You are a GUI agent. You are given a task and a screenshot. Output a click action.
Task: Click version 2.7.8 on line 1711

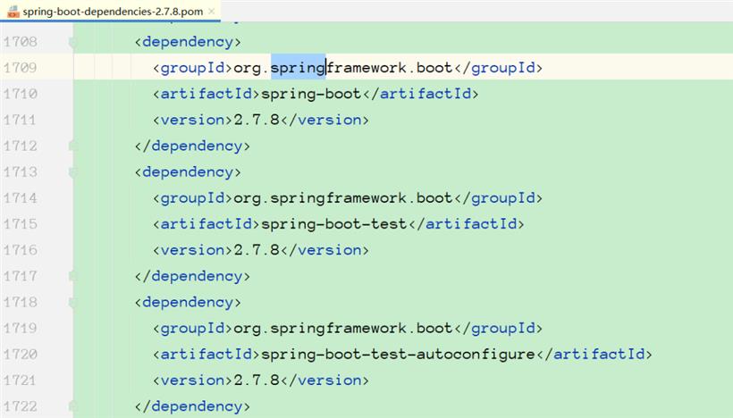[x=257, y=120]
